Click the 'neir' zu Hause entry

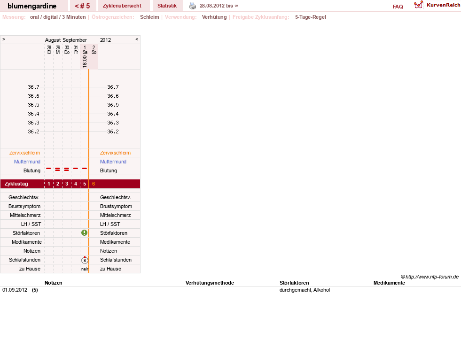point(85,269)
